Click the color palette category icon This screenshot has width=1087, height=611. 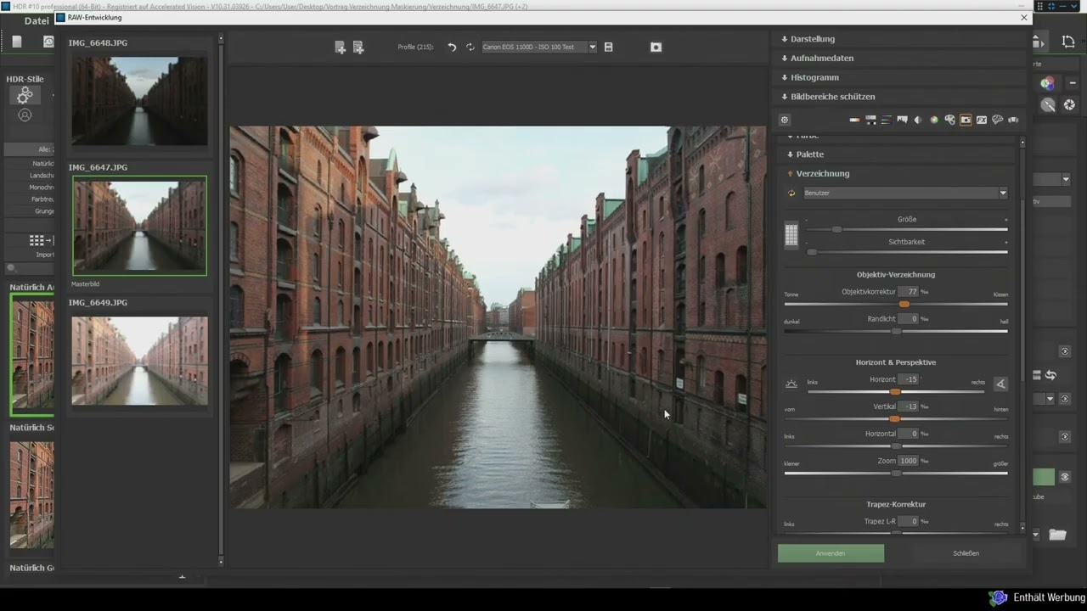click(x=949, y=120)
